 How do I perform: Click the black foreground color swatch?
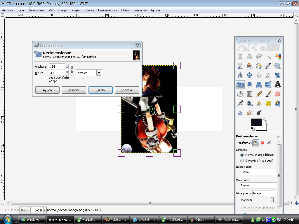click(x=256, y=122)
